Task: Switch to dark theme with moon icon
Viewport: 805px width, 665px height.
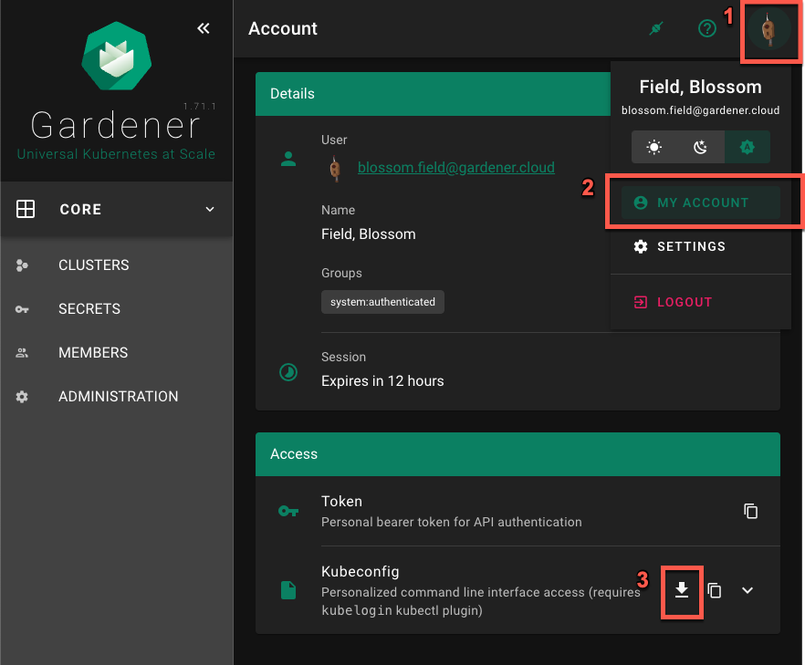Action: pos(700,147)
